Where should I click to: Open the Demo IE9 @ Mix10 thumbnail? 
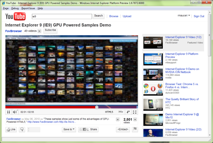[x=153, y=120]
